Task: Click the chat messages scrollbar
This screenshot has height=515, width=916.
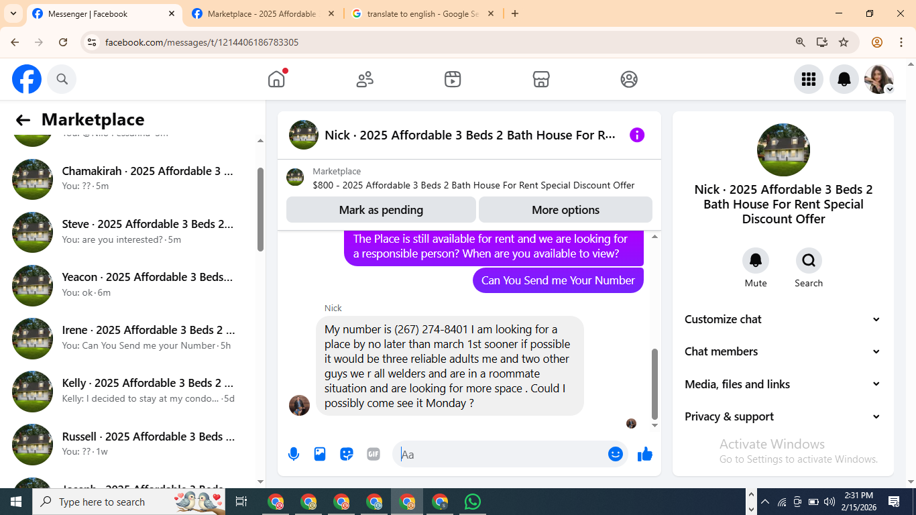Action: tap(654, 383)
